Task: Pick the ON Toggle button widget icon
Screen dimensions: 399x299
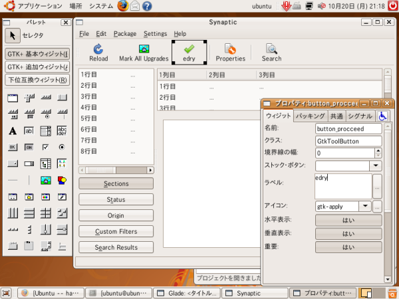Action: (x=29, y=148)
